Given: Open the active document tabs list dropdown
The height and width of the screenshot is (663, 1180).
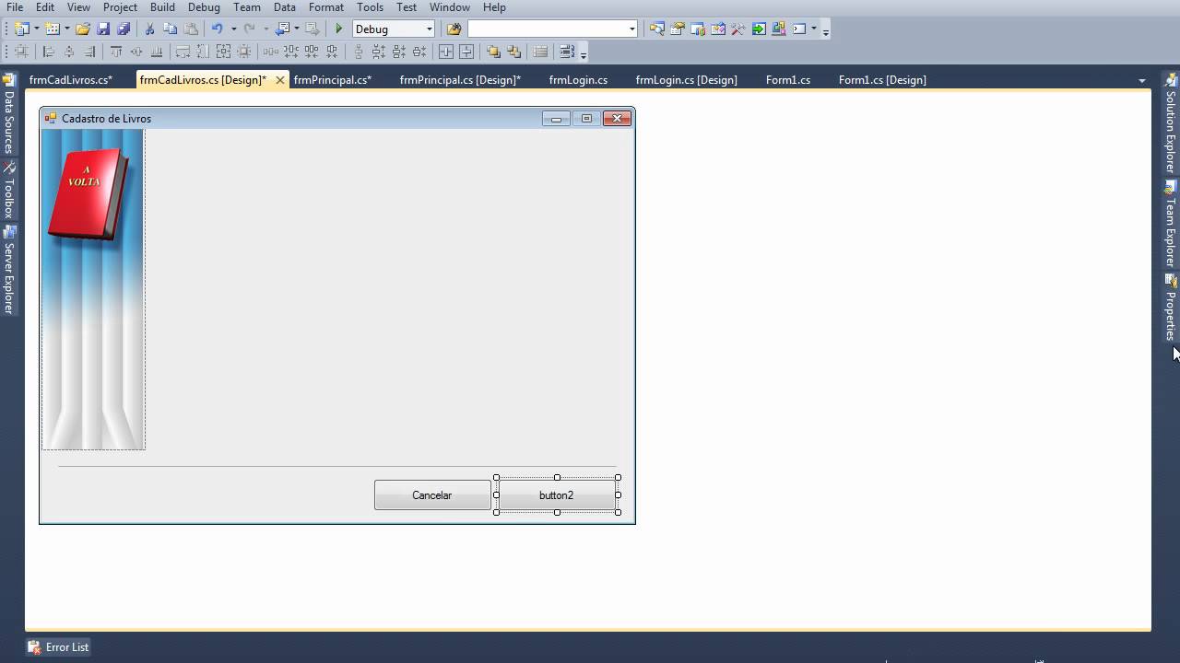Looking at the screenshot, I should point(1142,80).
